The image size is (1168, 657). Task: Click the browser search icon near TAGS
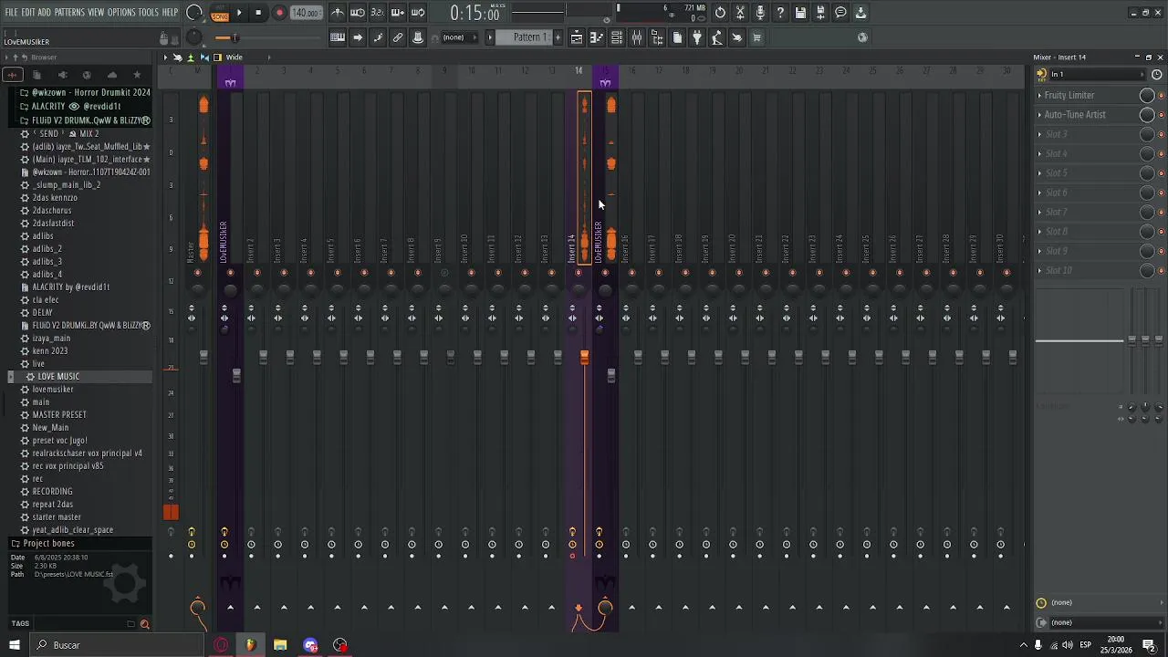pos(144,624)
